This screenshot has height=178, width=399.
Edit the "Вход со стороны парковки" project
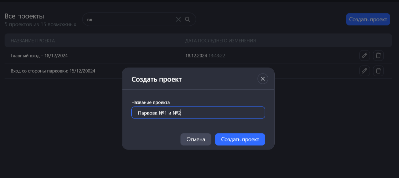(x=364, y=71)
